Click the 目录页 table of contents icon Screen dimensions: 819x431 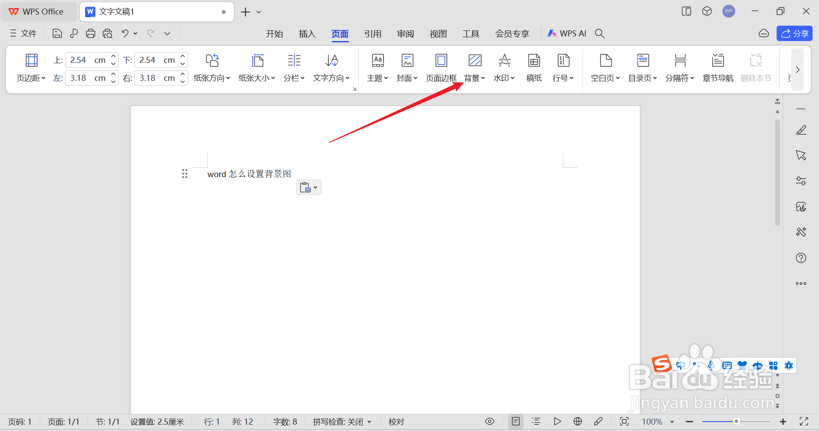[x=643, y=60]
